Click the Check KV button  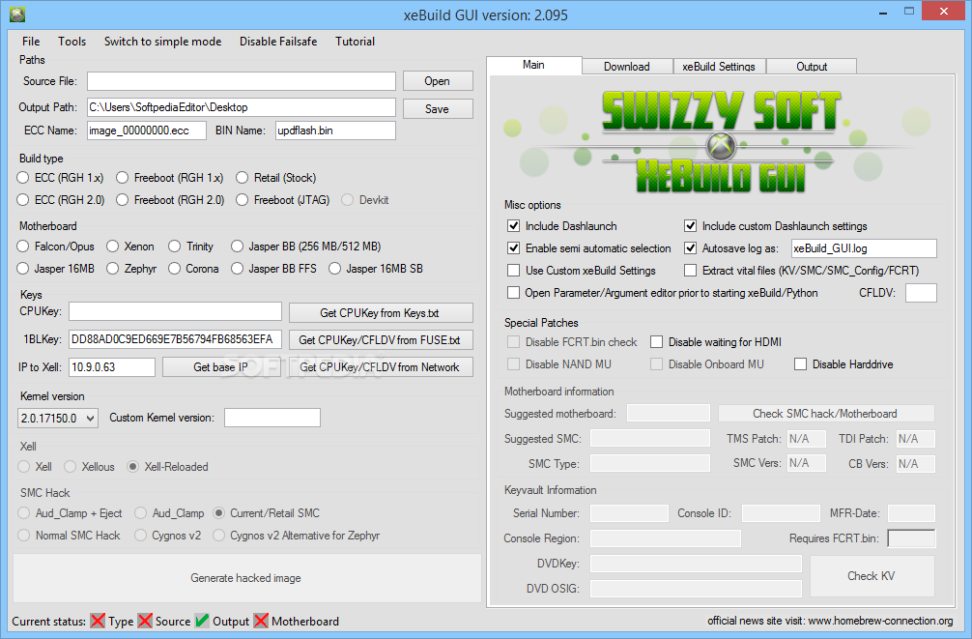[x=872, y=576]
